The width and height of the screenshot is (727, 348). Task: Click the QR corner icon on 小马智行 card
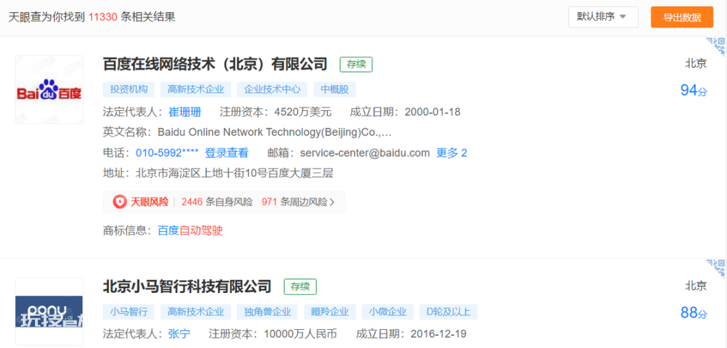[x=716, y=269]
